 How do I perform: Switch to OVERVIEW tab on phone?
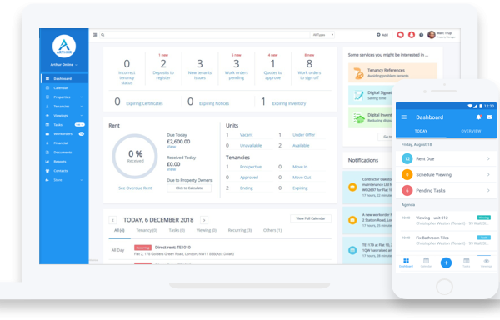tap(471, 132)
